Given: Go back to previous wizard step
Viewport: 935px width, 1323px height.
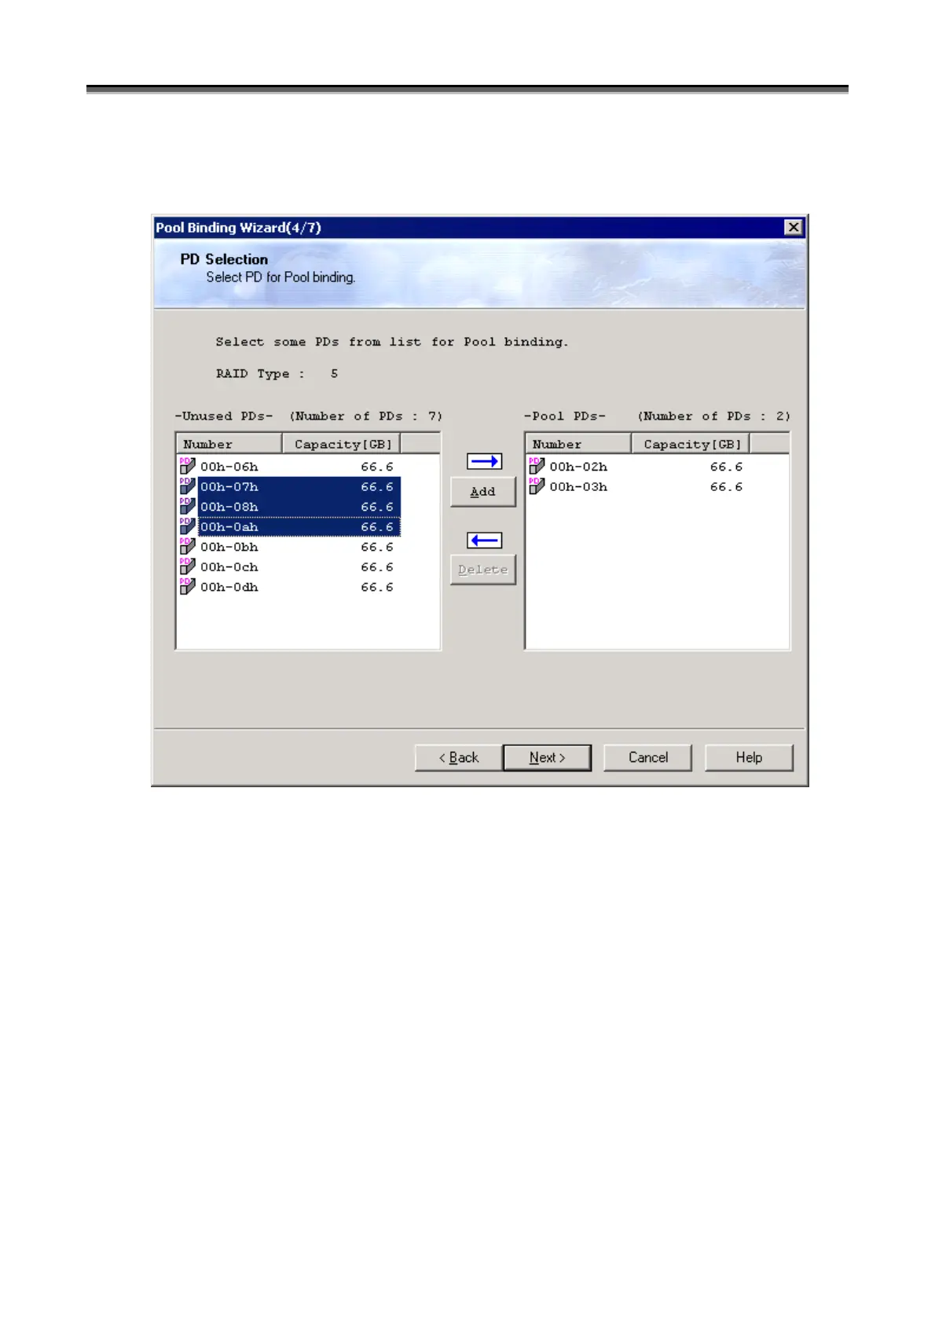Looking at the screenshot, I should (459, 757).
